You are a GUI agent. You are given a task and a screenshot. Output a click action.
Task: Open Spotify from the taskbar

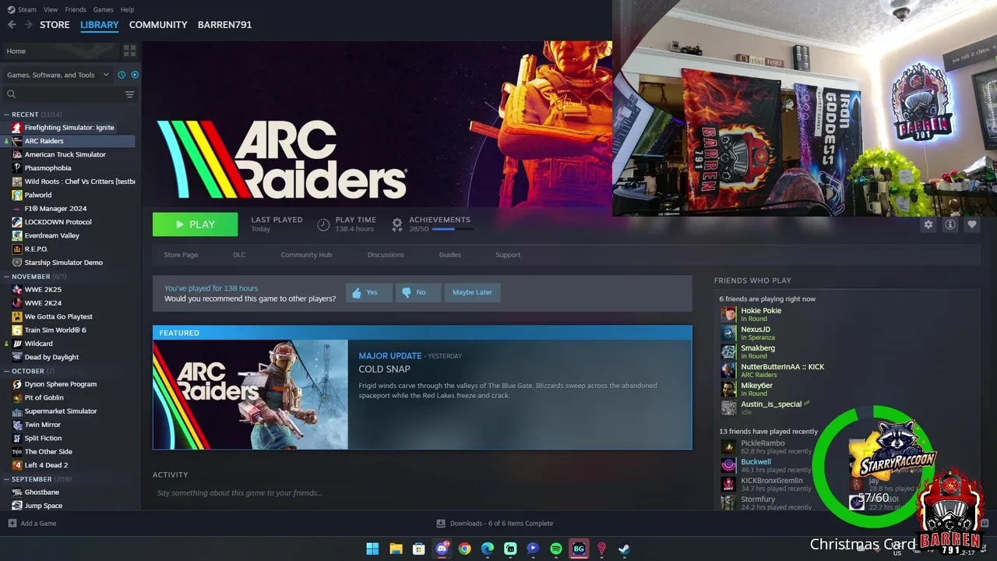[556, 549]
